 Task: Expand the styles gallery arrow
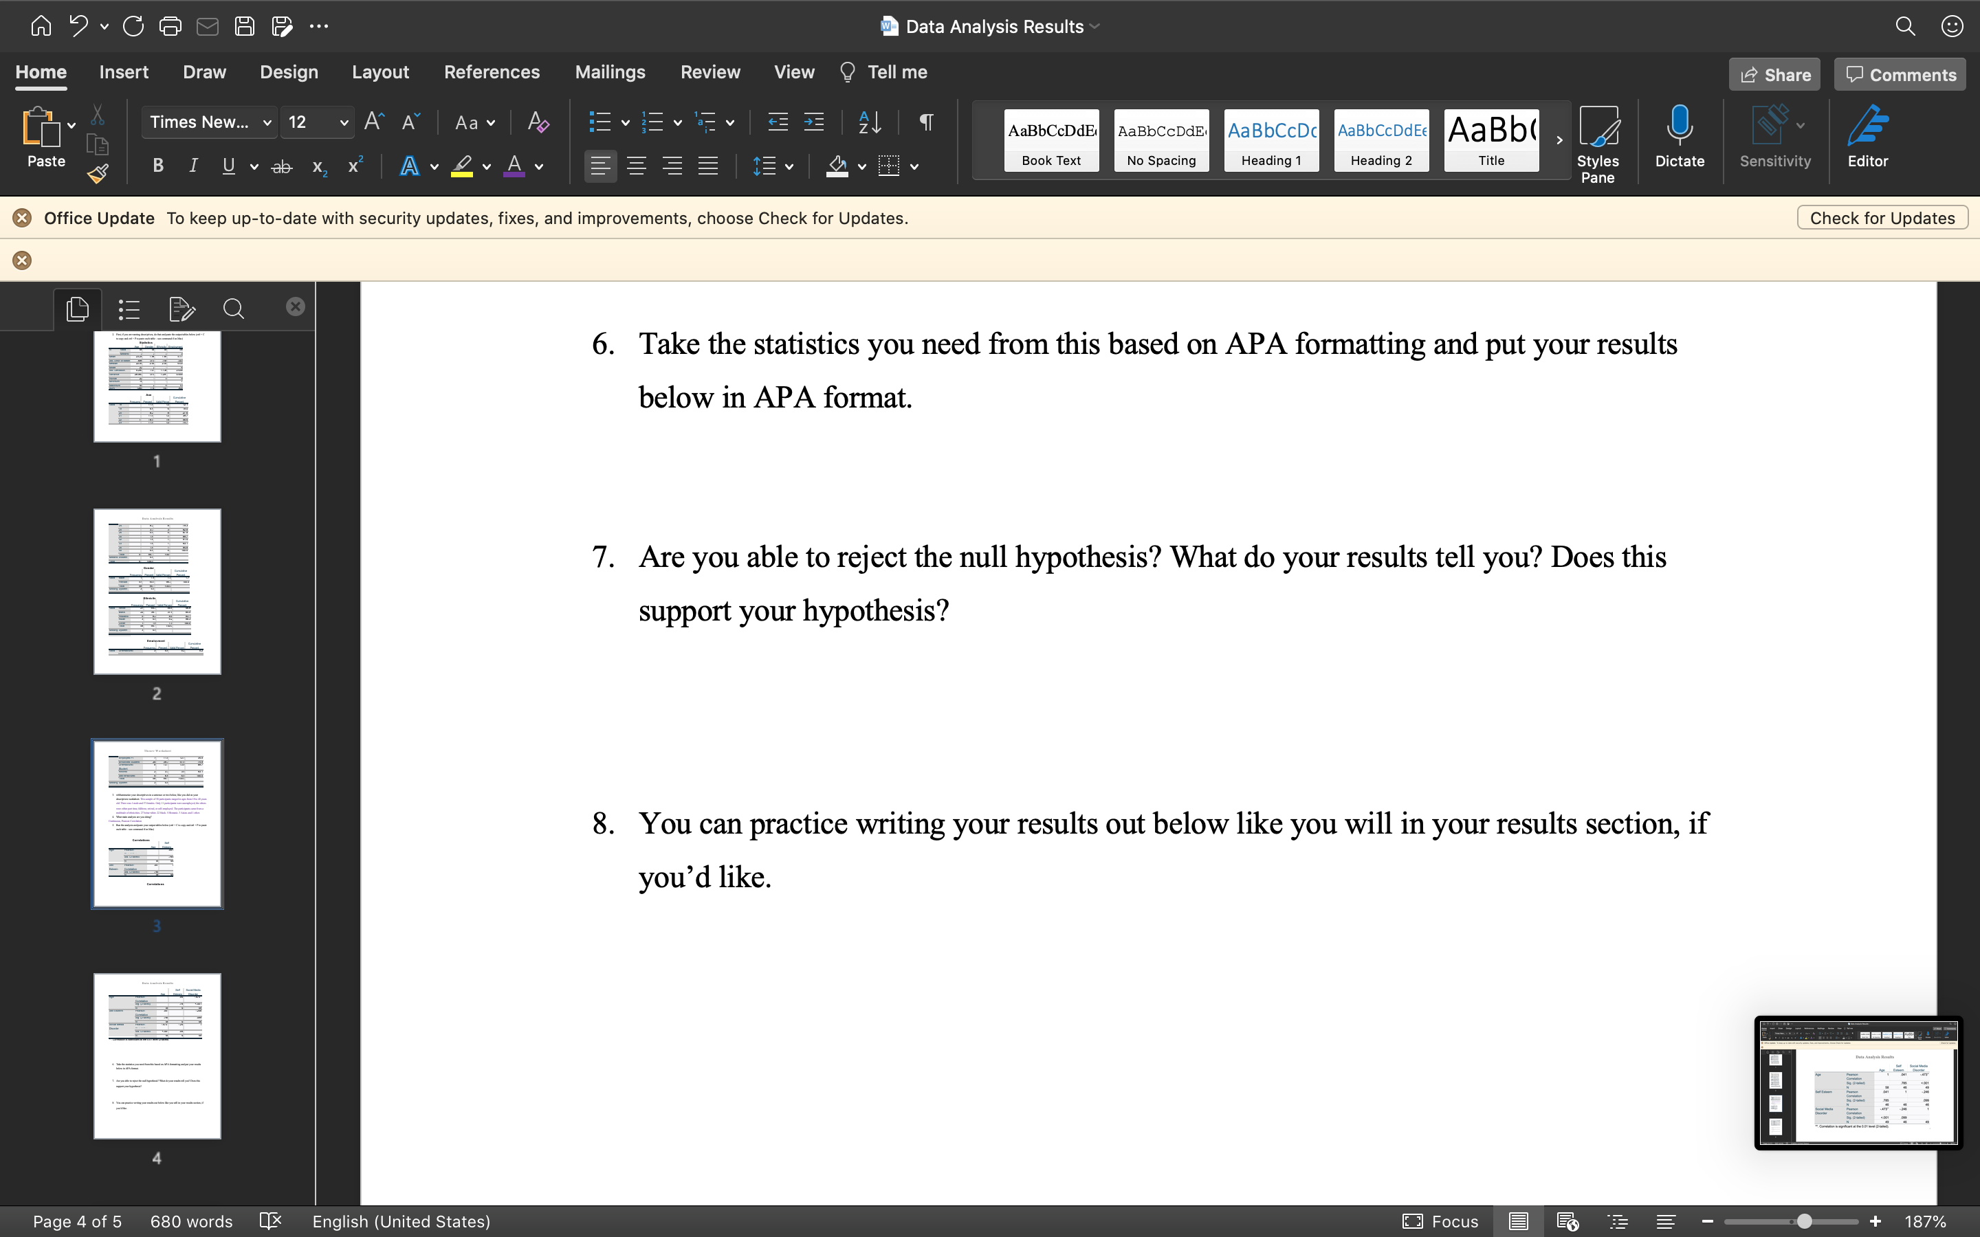[1559, 141]
